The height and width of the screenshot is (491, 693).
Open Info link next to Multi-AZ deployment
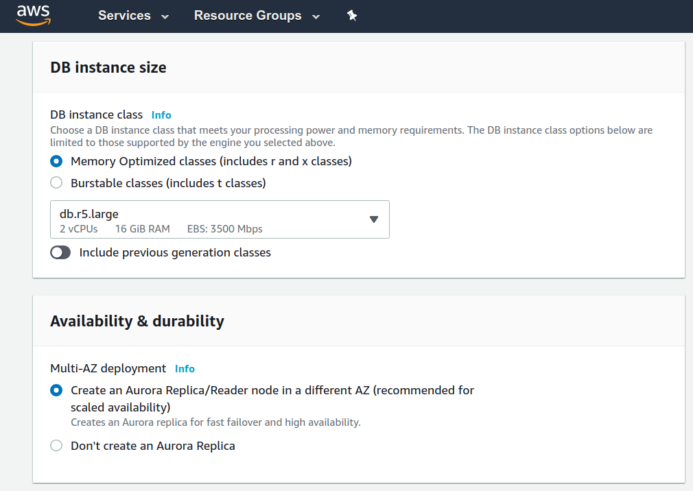[x=185, y=369]
